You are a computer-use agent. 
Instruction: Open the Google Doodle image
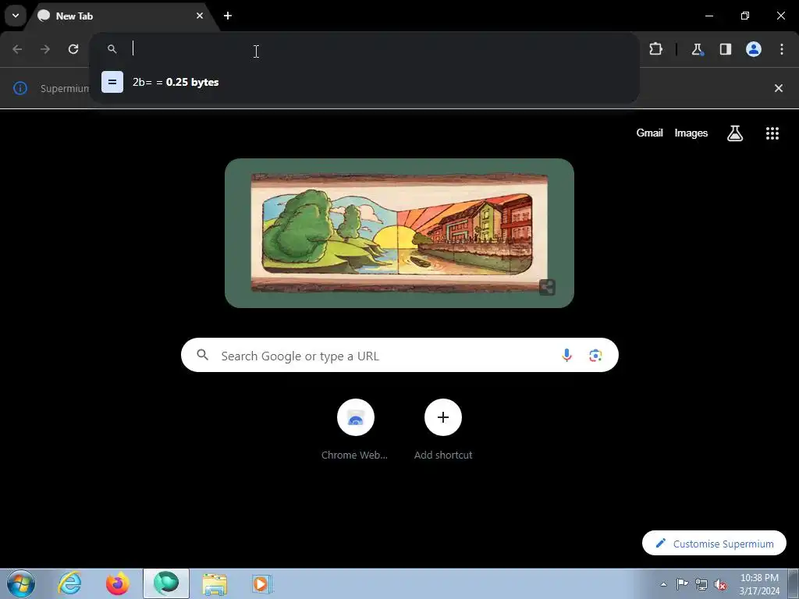coord(399,232)
